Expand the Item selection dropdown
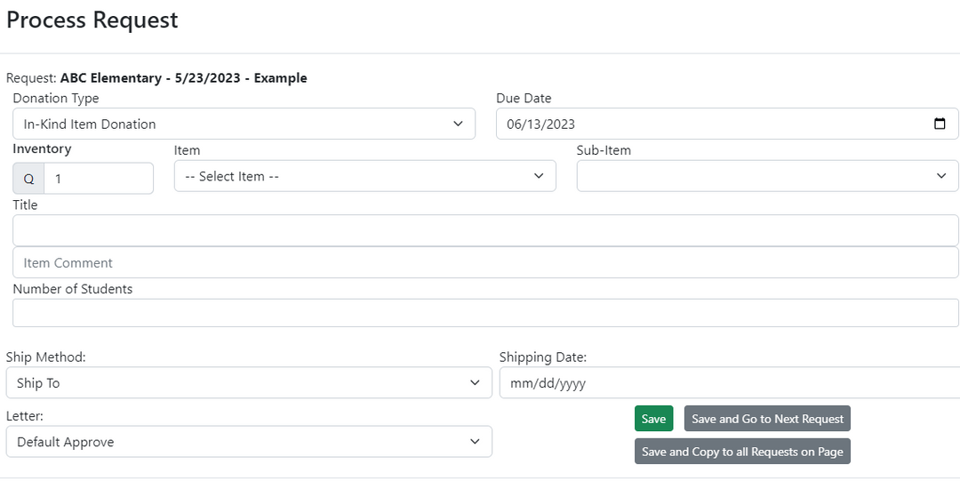This screenshot has width=960, height=481. pos(364,176)
